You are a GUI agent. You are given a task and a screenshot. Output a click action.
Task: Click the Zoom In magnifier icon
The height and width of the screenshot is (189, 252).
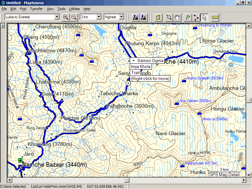66,17
